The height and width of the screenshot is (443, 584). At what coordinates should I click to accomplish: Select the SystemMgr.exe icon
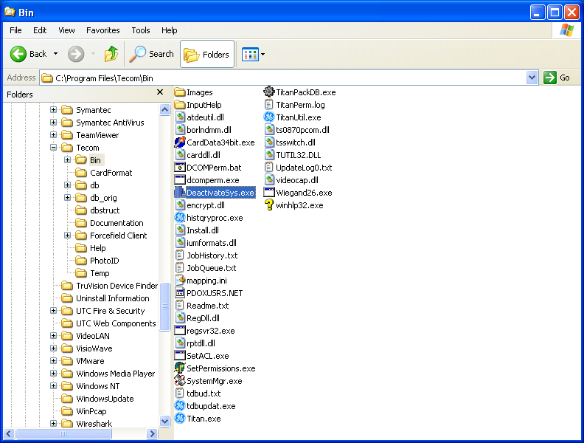pos(180,381)
